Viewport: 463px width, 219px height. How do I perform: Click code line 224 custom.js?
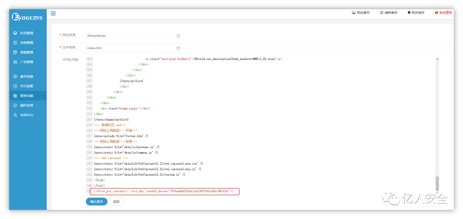point(139,175)
